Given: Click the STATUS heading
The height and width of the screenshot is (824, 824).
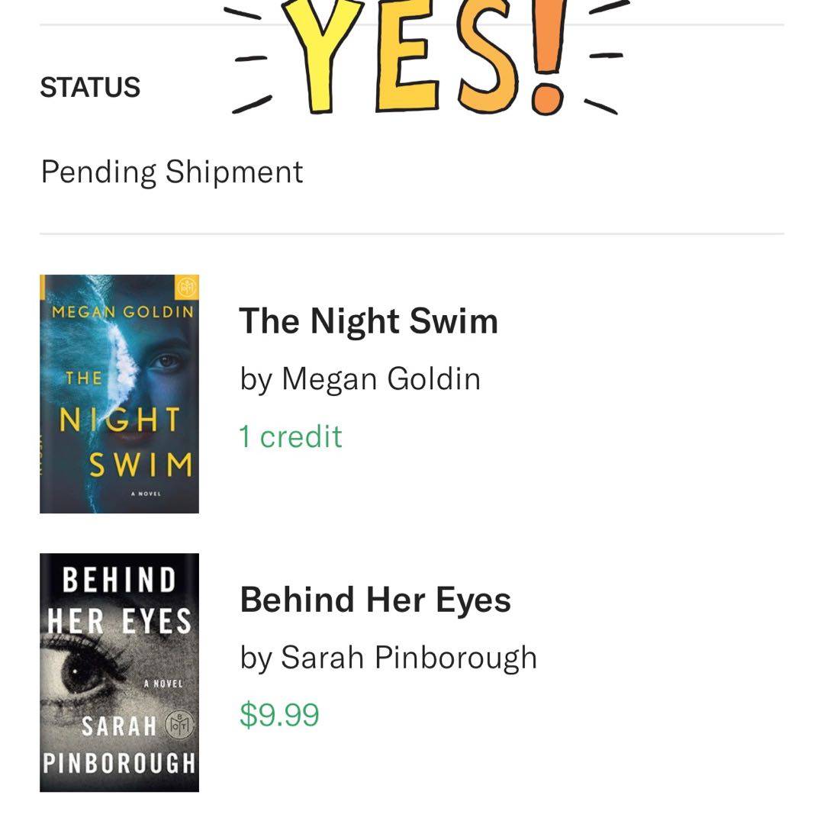Looking at the screenshot, I should pyautogui.click(x=90, y=88).
